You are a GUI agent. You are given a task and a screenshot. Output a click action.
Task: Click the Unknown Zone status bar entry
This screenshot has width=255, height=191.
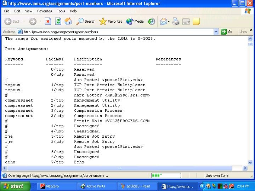(x=217, y=175)
